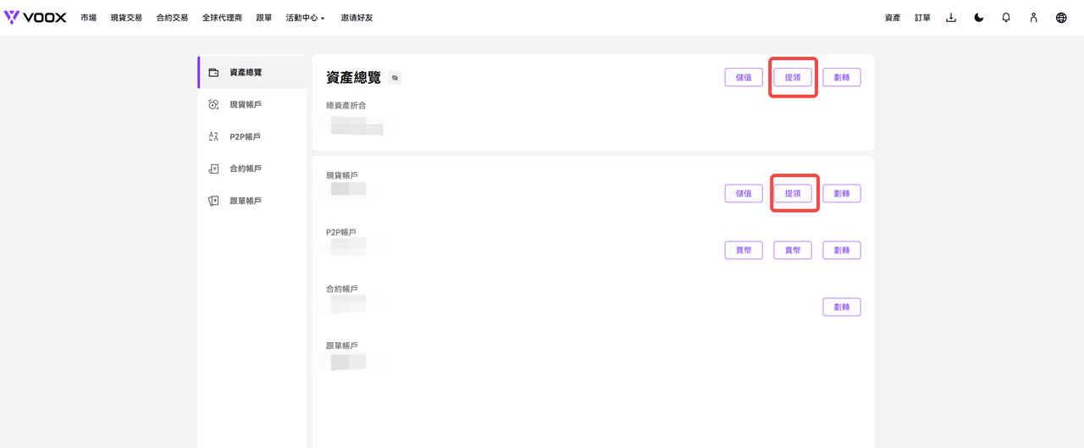Select 資產總覽 sidebar tab

(x=252, y=72)
